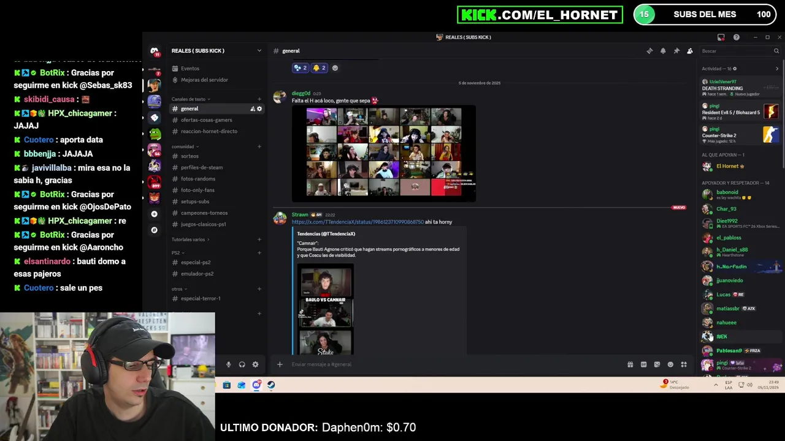This screenshot has height=441, width=785.
Task: Open babonoid member profile
Action: tap(740, 195)
